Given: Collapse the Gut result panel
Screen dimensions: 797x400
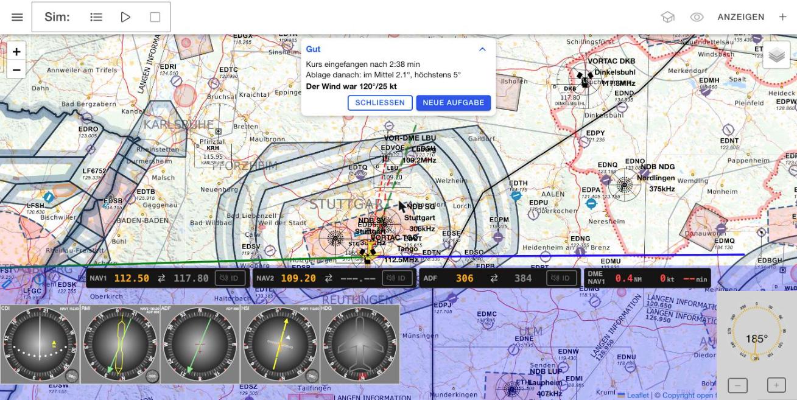Looking at the screenshot, I should (482, 49).
